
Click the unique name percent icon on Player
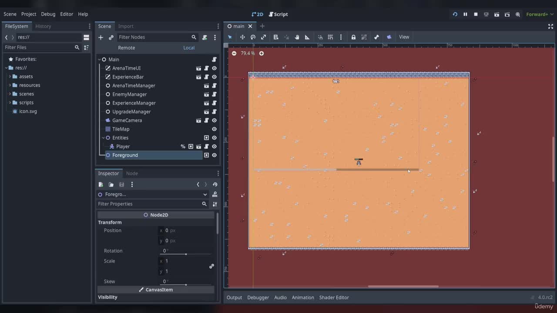click(183, 147)
